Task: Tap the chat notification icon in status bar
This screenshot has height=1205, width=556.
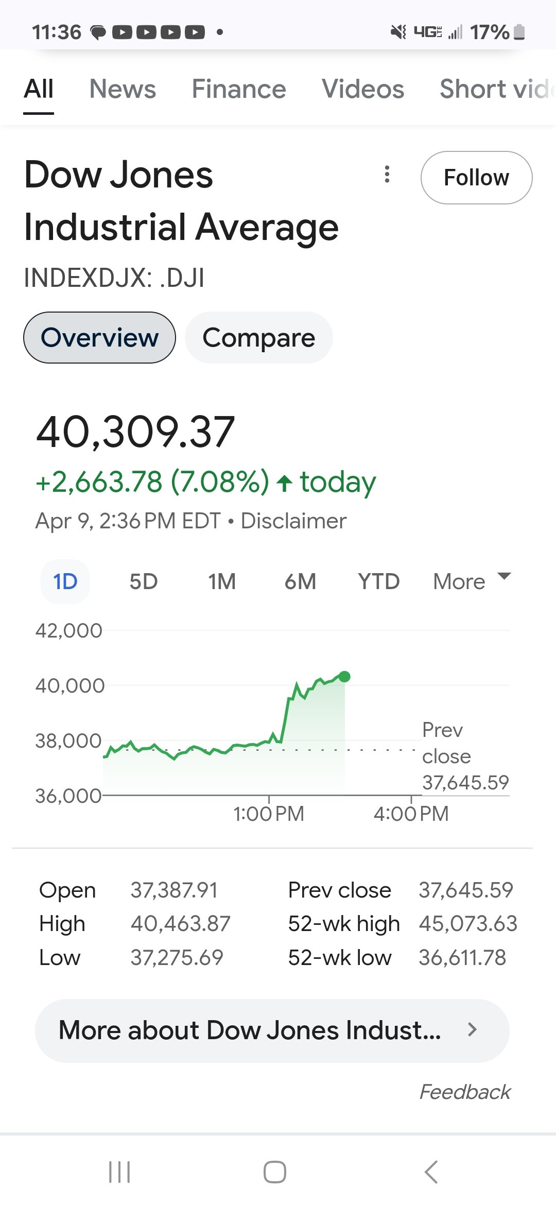Action: [98, 32]
